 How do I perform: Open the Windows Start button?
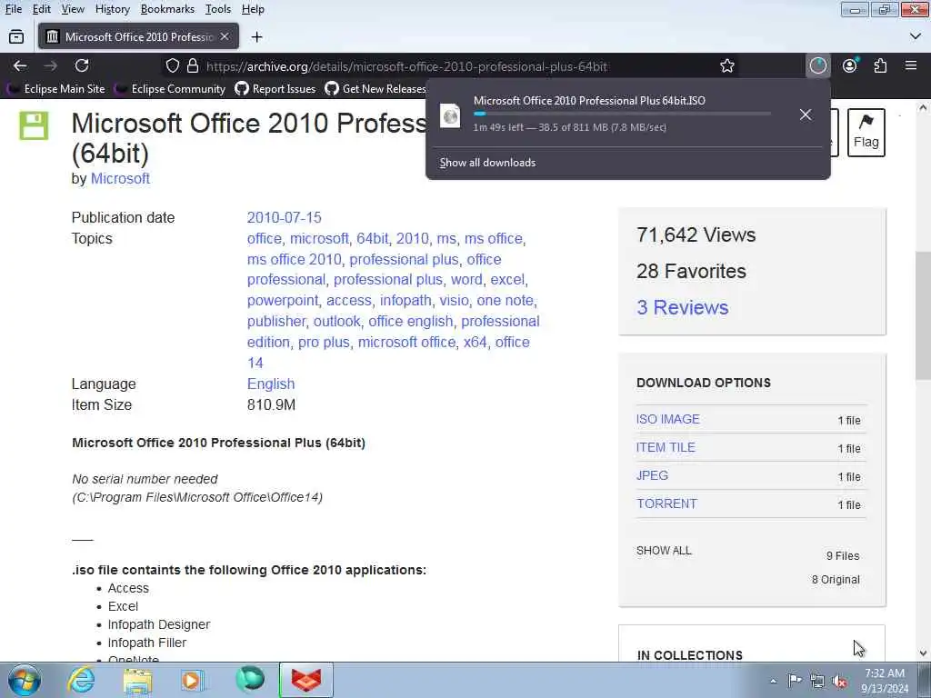(24, 680)
